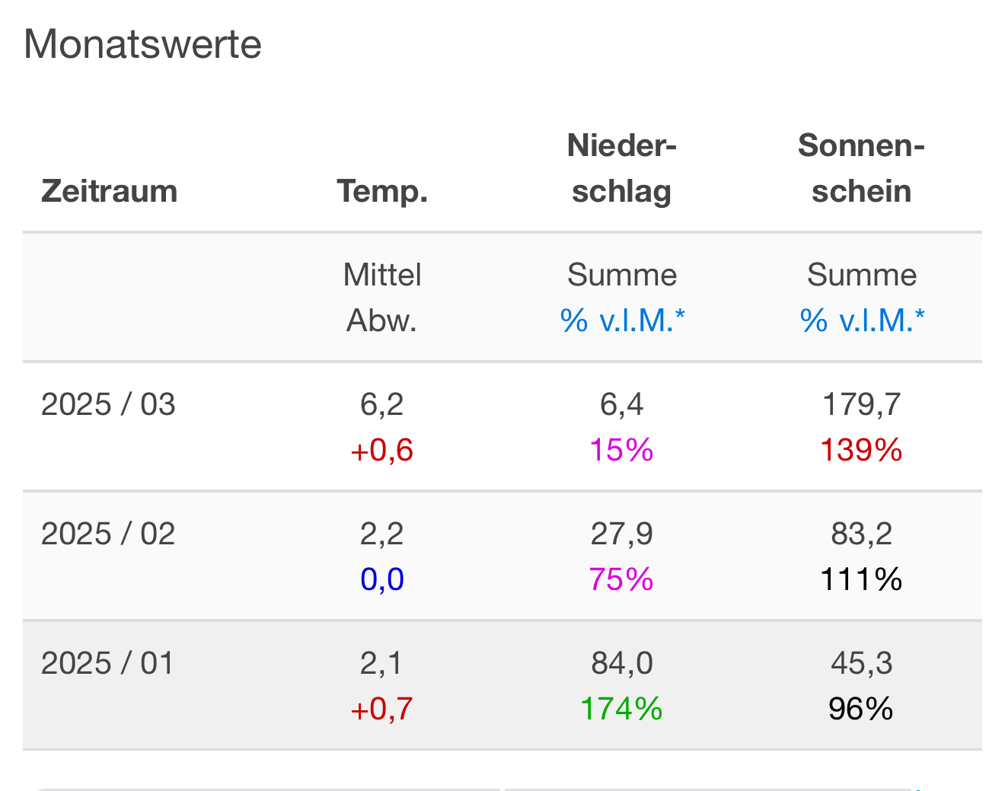Click the Monatswerte heading
1005x791 pixels.
[143, 44]
